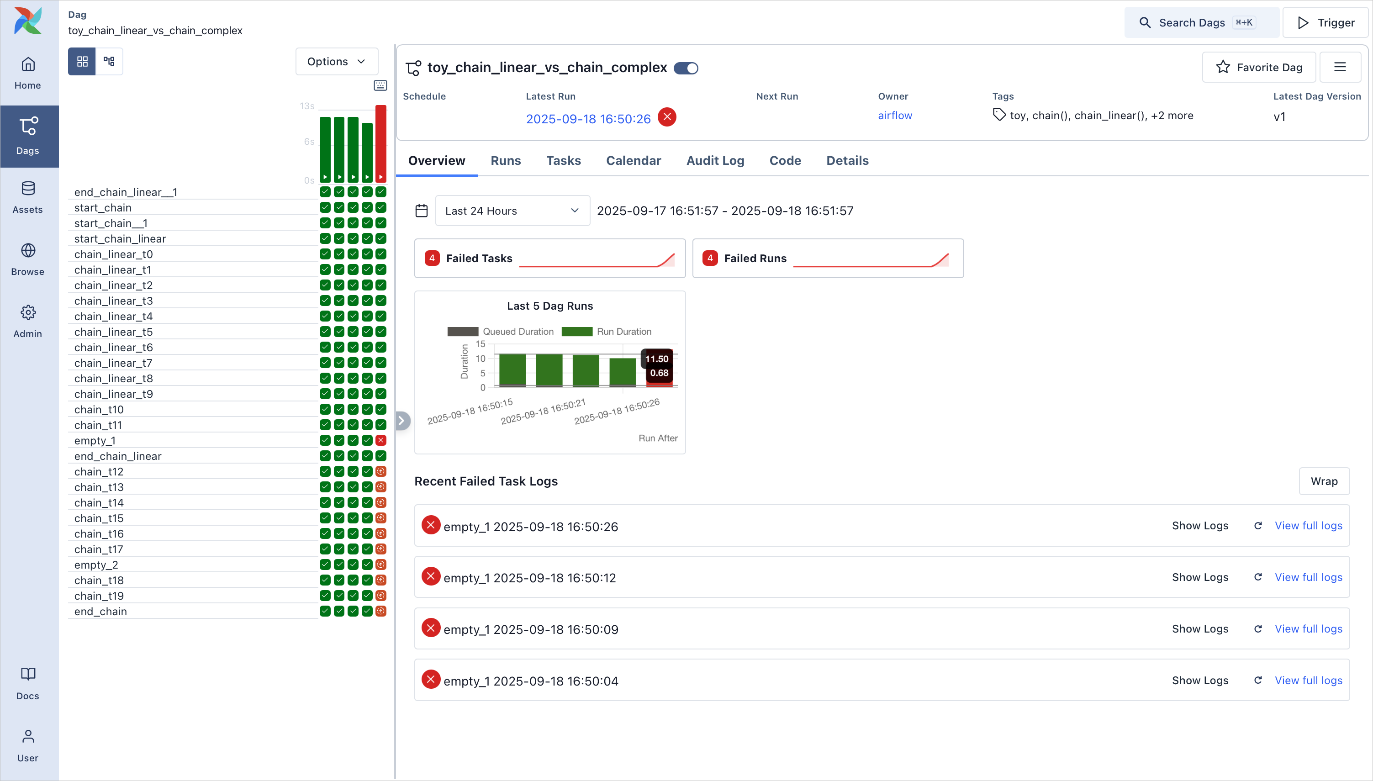Mark this DAG as a Favorite
The height and width of the screenshot is (781, 1373).
coord(1259,67)
